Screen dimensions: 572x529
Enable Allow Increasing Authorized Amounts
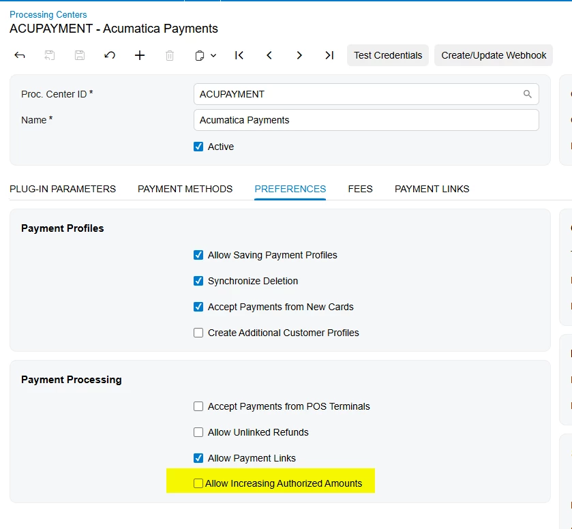[198, 483]
